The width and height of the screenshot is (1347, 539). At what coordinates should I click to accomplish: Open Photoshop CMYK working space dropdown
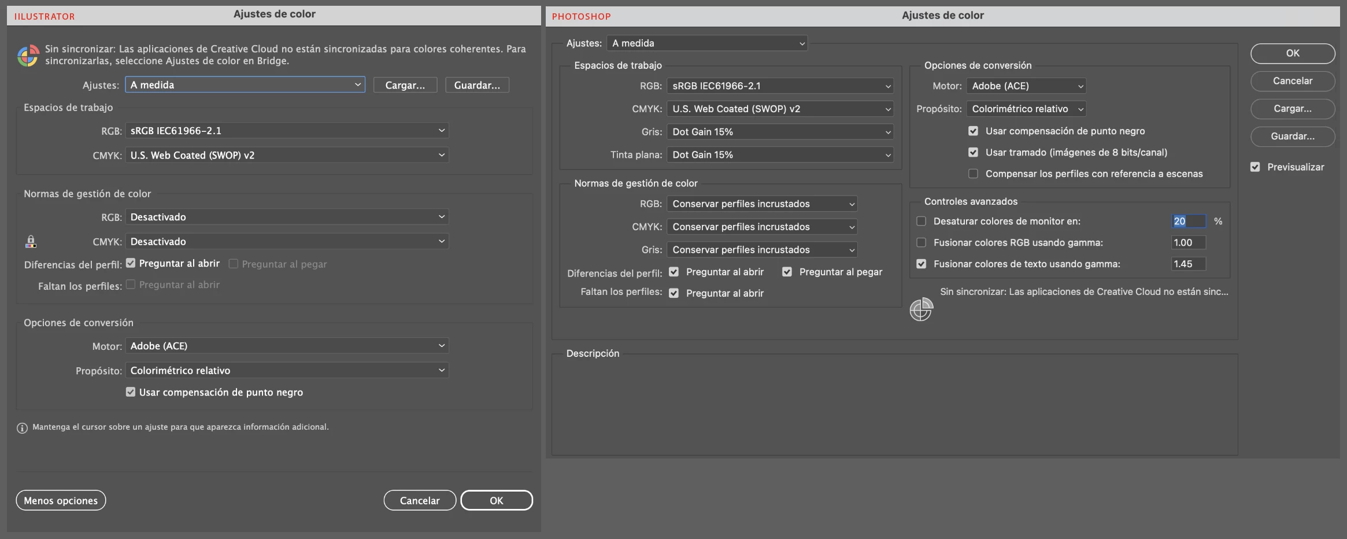(780, 109)
